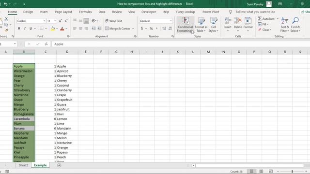This screenshot has width=310, height=174.
Task: Toggle Wrap Text
Action: pos(114,21)
